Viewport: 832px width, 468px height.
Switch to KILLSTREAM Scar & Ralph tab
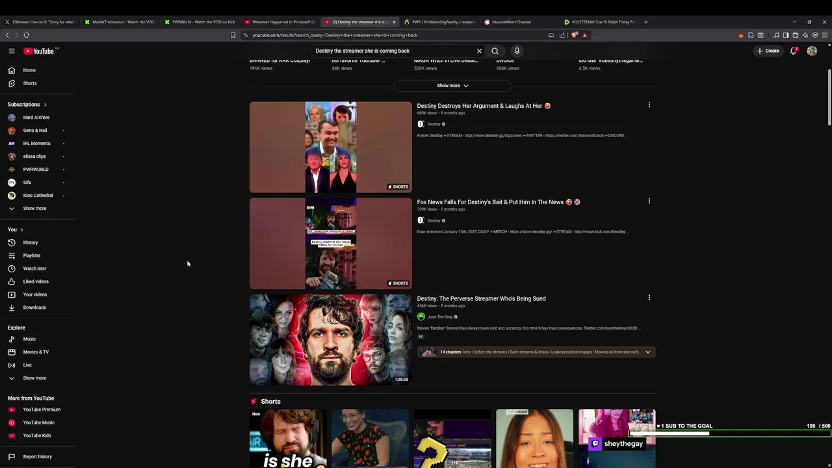point(599,22)
